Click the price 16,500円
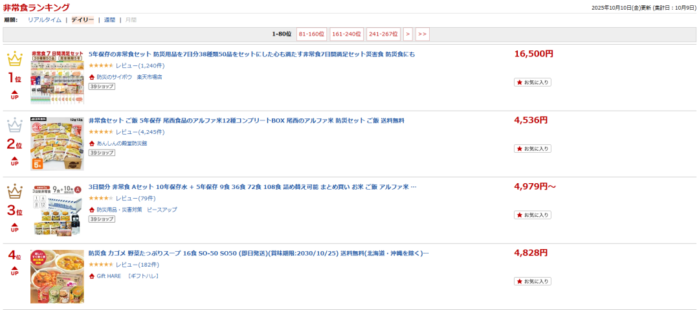The height and width of the screenshot is (310, 699). click(x=533, y=54)
